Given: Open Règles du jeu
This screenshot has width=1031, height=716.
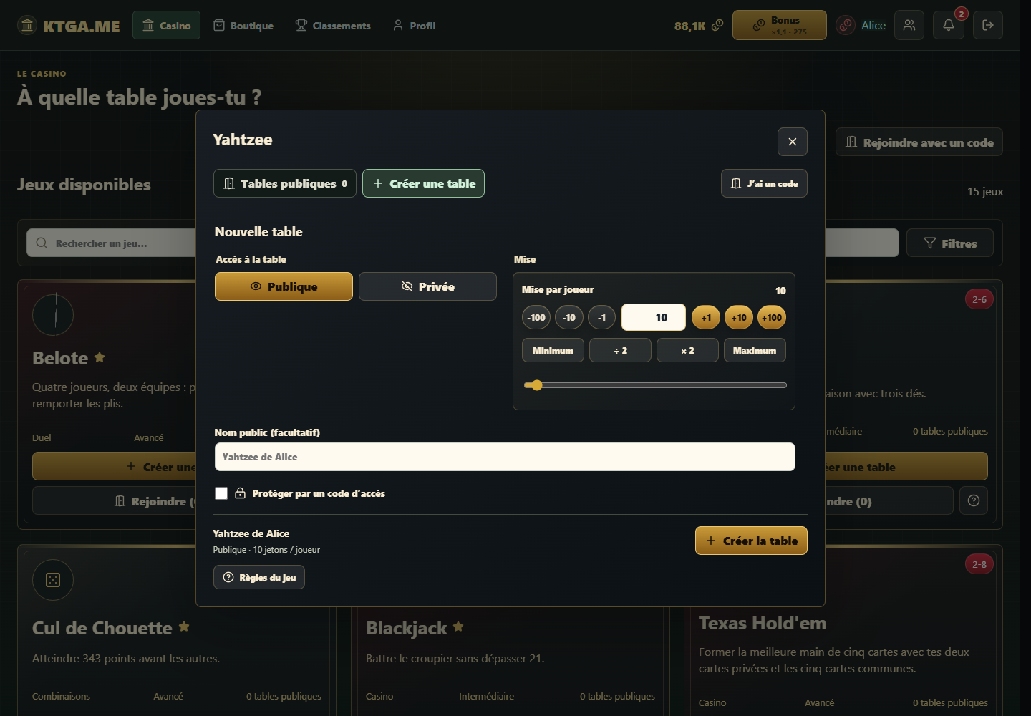Looking at the screenshot, I should pyautogui.click(x=259, y=577).
